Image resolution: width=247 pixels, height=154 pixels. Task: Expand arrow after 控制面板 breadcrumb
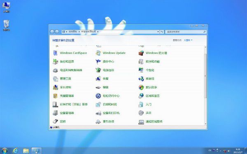(x=79, y=32)
